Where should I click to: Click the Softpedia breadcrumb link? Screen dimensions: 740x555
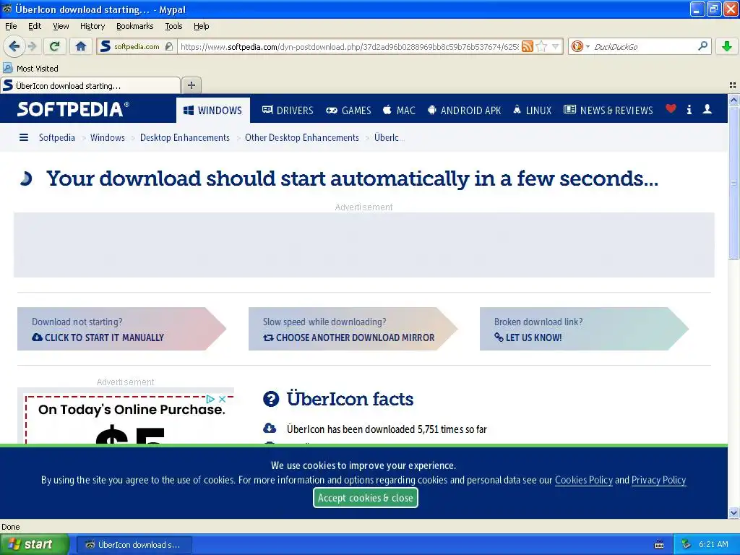click(56, 137)
